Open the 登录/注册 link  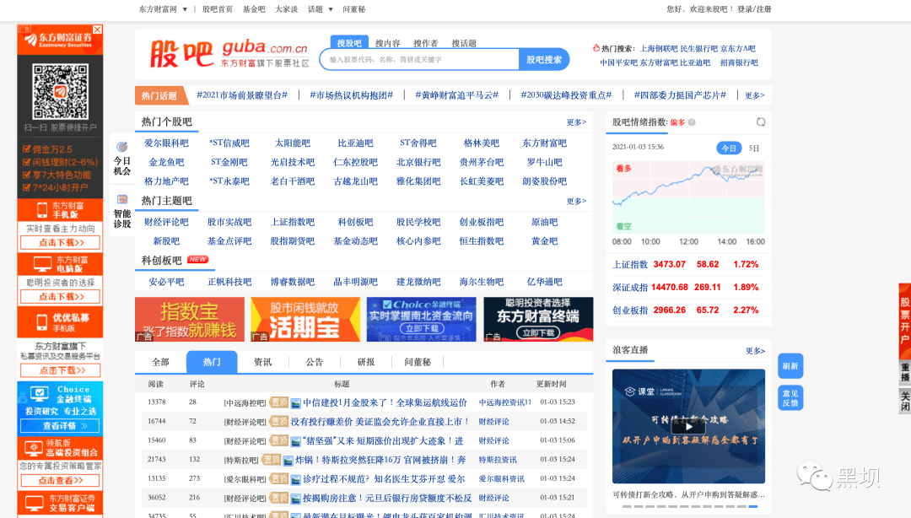pos(754,9)
